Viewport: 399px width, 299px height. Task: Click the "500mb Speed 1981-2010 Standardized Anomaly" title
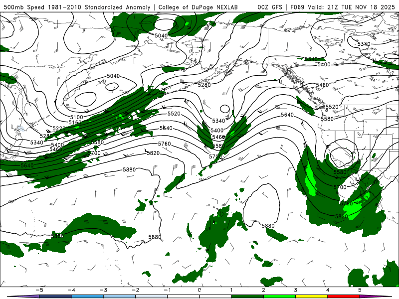[77, 7]
